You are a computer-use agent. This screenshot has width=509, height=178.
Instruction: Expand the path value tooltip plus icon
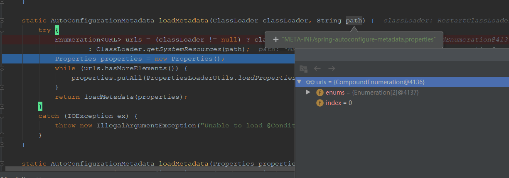click(275, 39)
